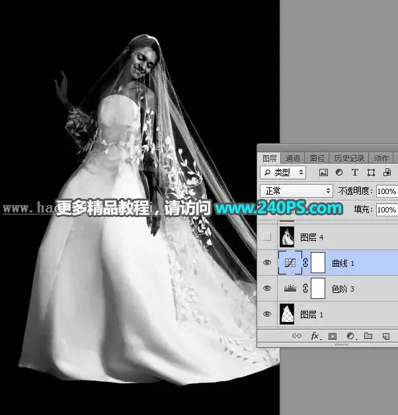Viewport: 398px width, 415px height.
Task: Show the hidden 图层 4 layer
Action: (266, 237)
